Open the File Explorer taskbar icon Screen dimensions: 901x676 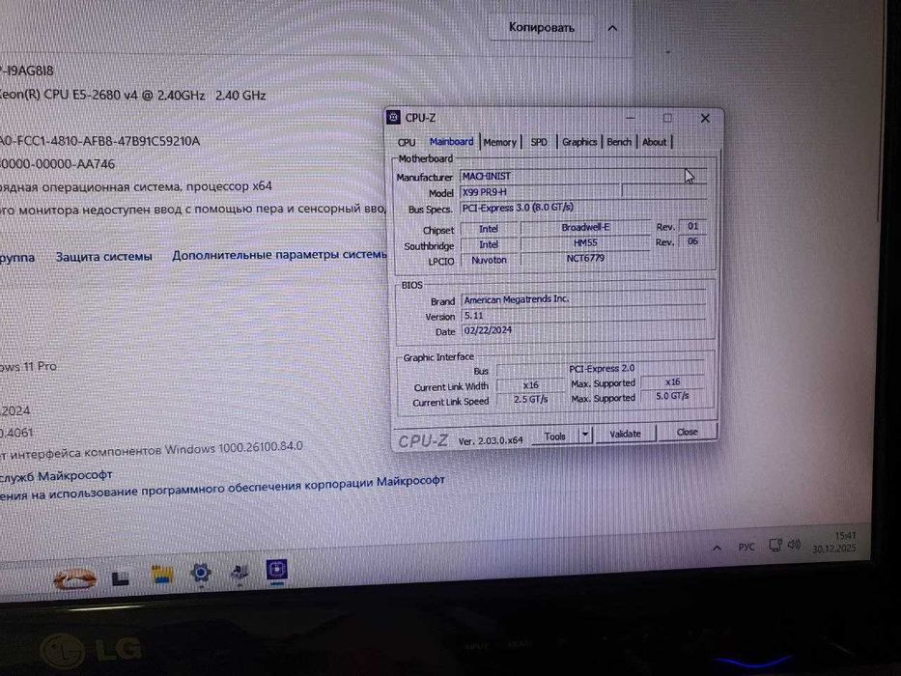[162, 576]
